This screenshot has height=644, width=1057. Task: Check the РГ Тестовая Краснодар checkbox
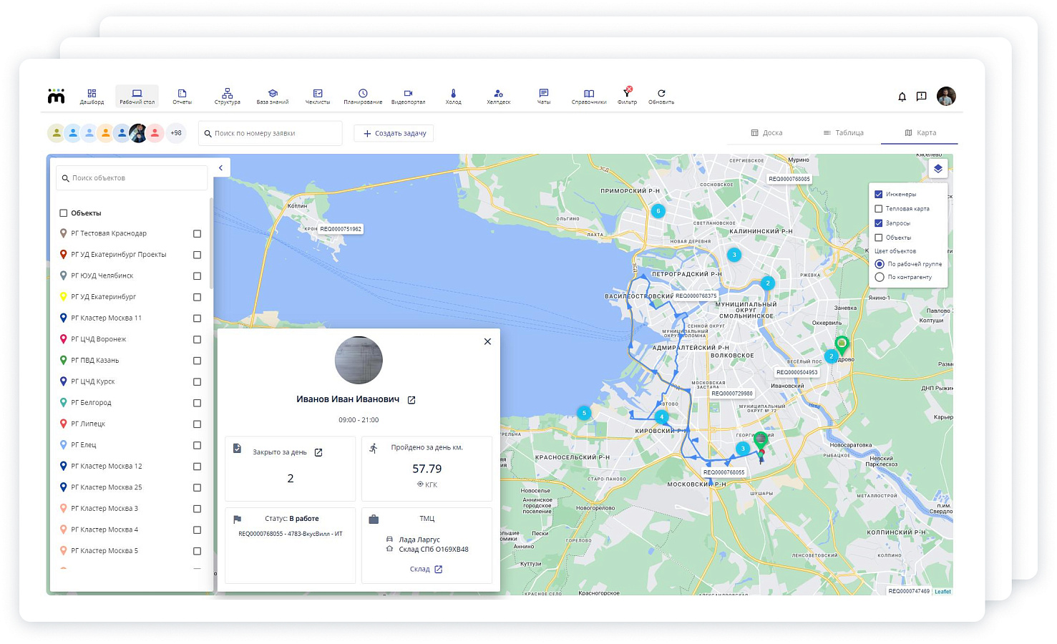[x=197, y=234]
